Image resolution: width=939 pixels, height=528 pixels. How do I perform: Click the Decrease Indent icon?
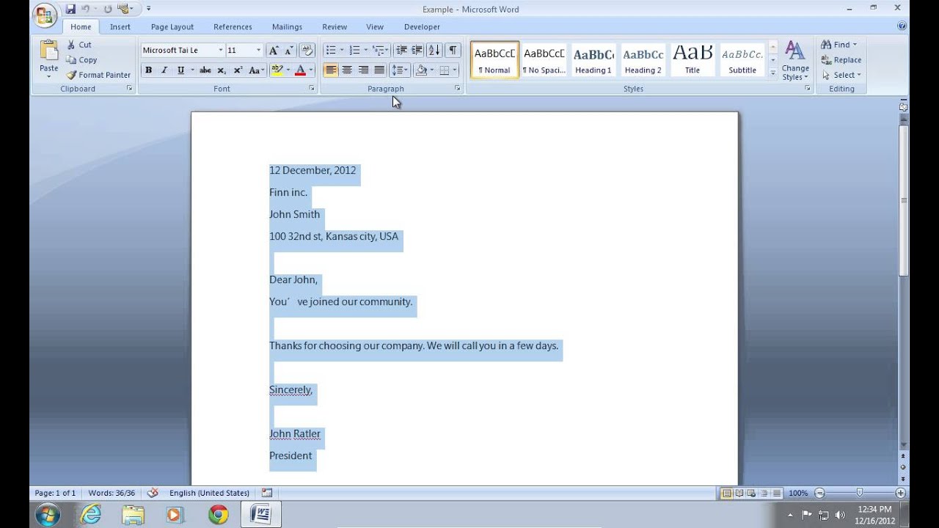(x=401, y=51)
